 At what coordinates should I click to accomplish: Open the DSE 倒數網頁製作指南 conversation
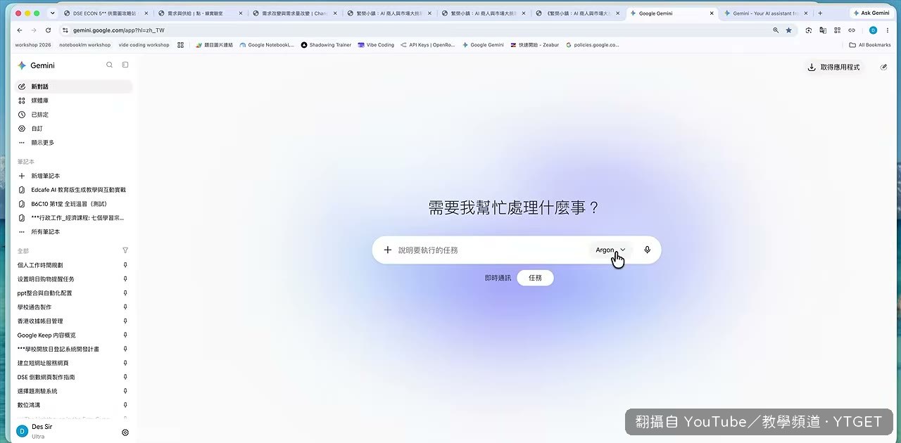click(x=47, y=377)
